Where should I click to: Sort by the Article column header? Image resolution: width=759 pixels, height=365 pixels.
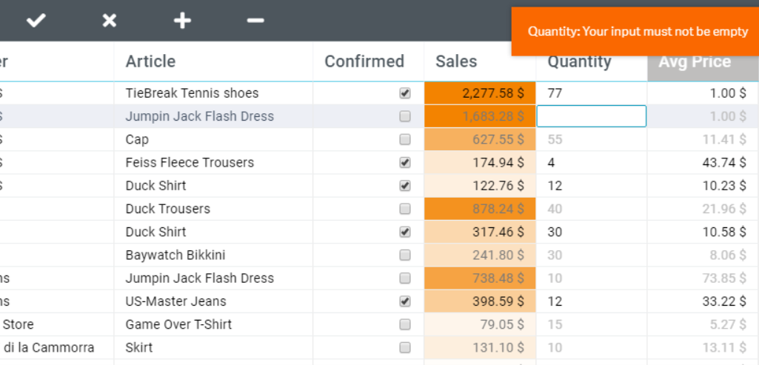tap(150, 61)
